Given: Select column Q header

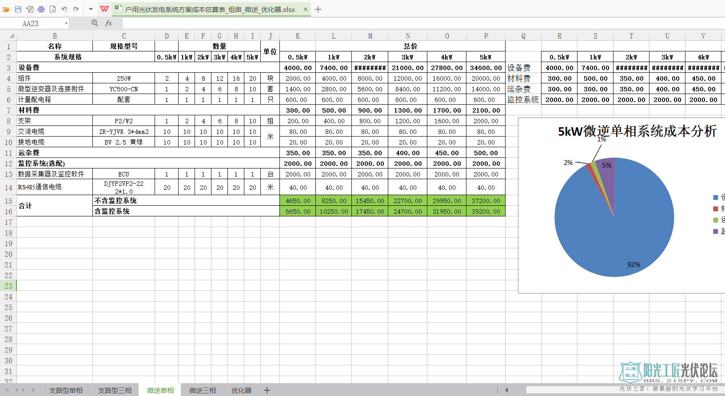Looking at the screenshot, I should 523,36.
